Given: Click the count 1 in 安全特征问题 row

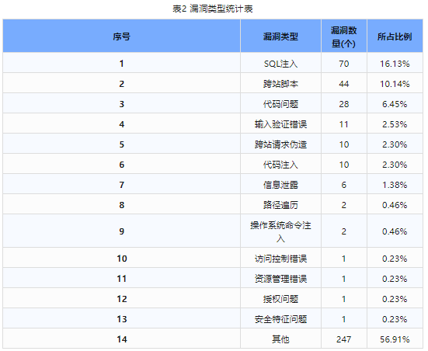Looking at the screenshot, I should pos(344,319).
